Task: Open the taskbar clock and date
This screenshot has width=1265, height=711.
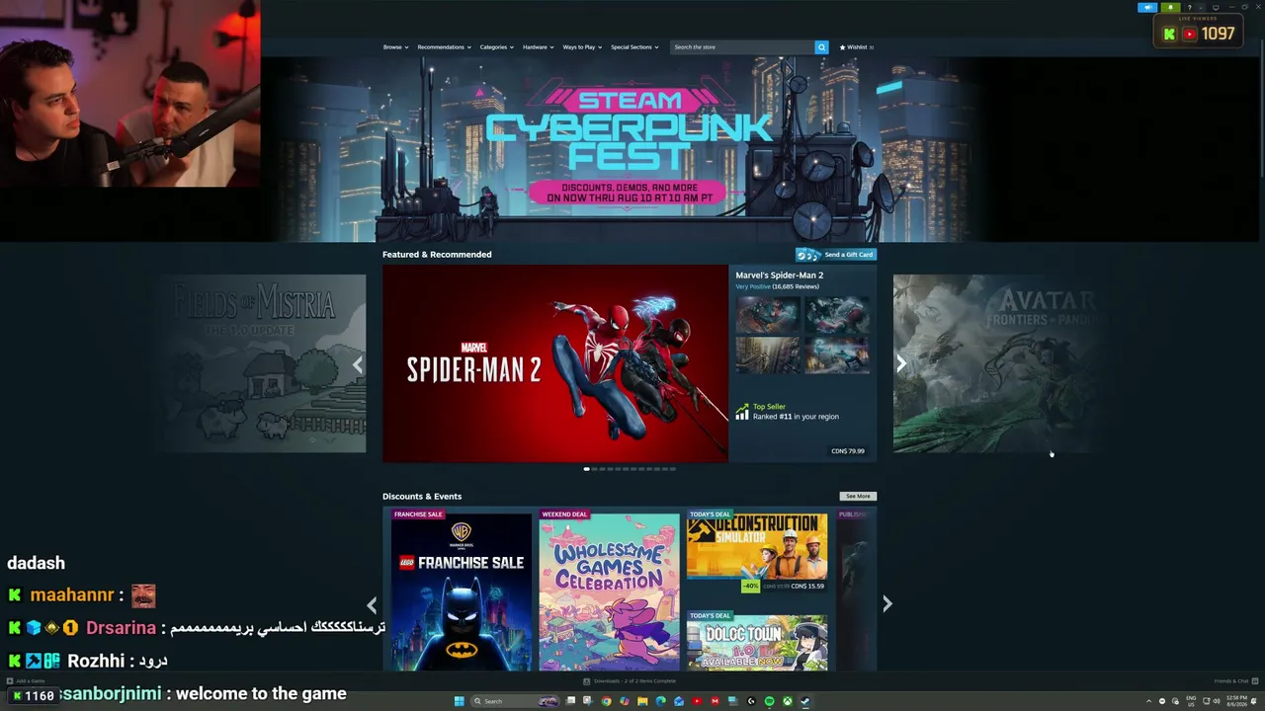Action: 1237,701
